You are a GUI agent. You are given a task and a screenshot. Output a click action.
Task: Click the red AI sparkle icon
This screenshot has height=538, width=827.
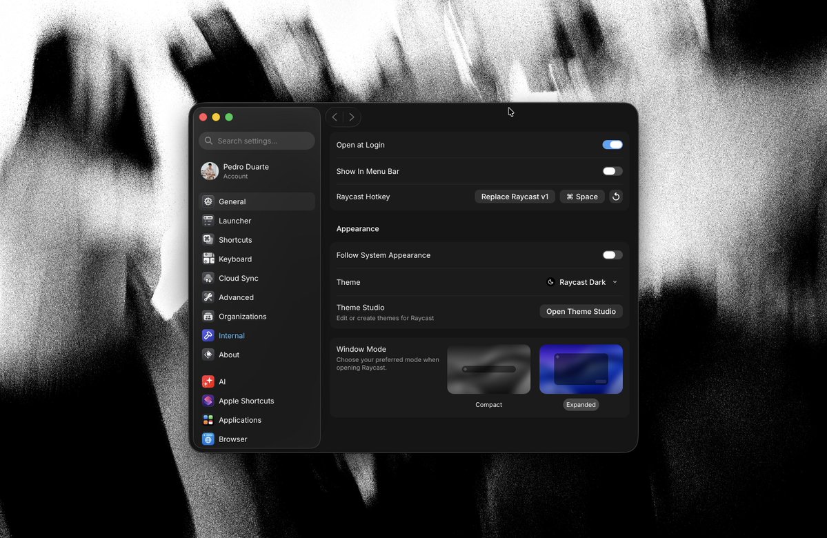pos(208,381)
